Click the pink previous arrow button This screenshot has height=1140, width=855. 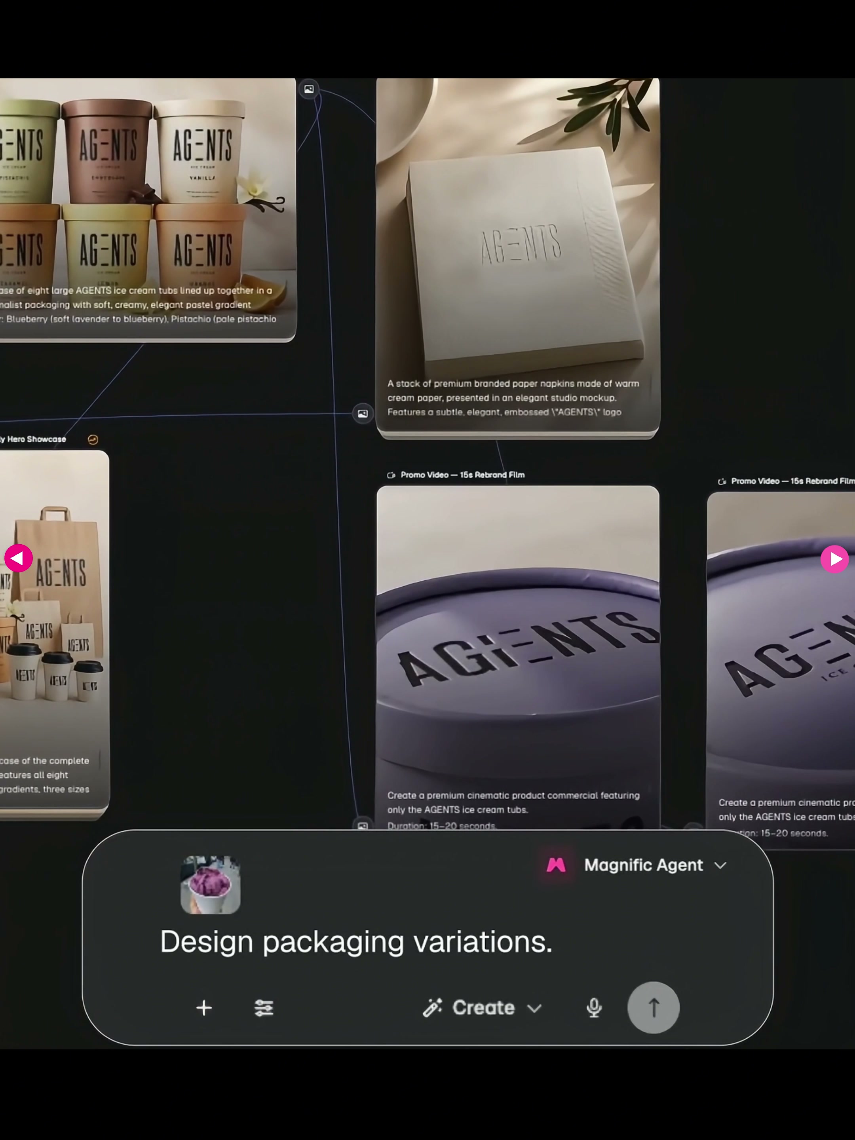19,558
